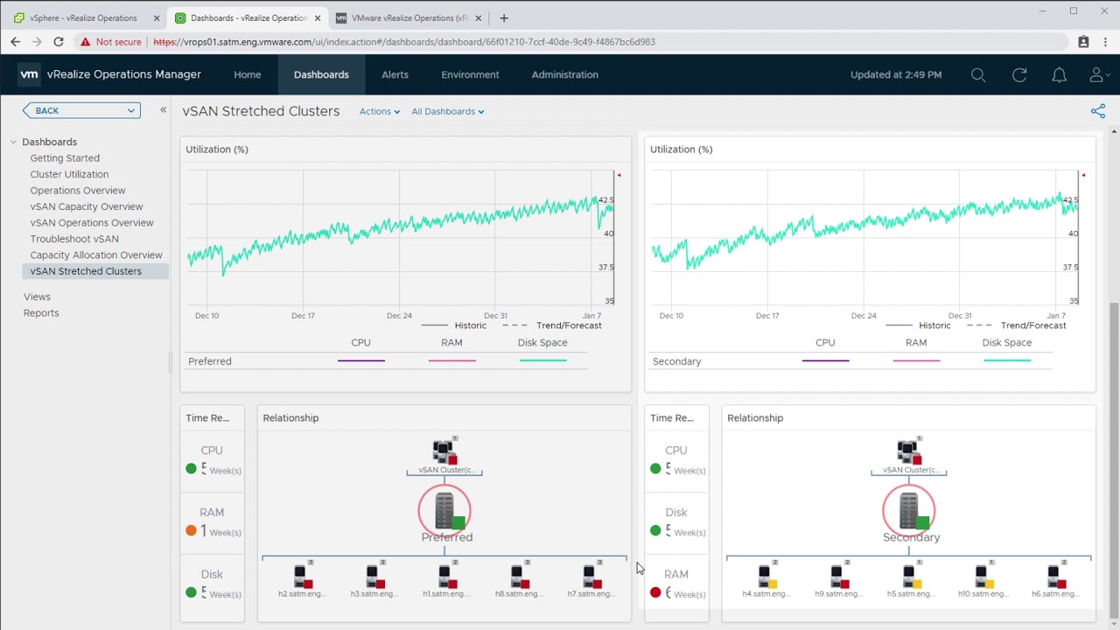Toggle the RAM legend line for Secondary
Screen dimensions: 1120x630
tap(916, 360)
